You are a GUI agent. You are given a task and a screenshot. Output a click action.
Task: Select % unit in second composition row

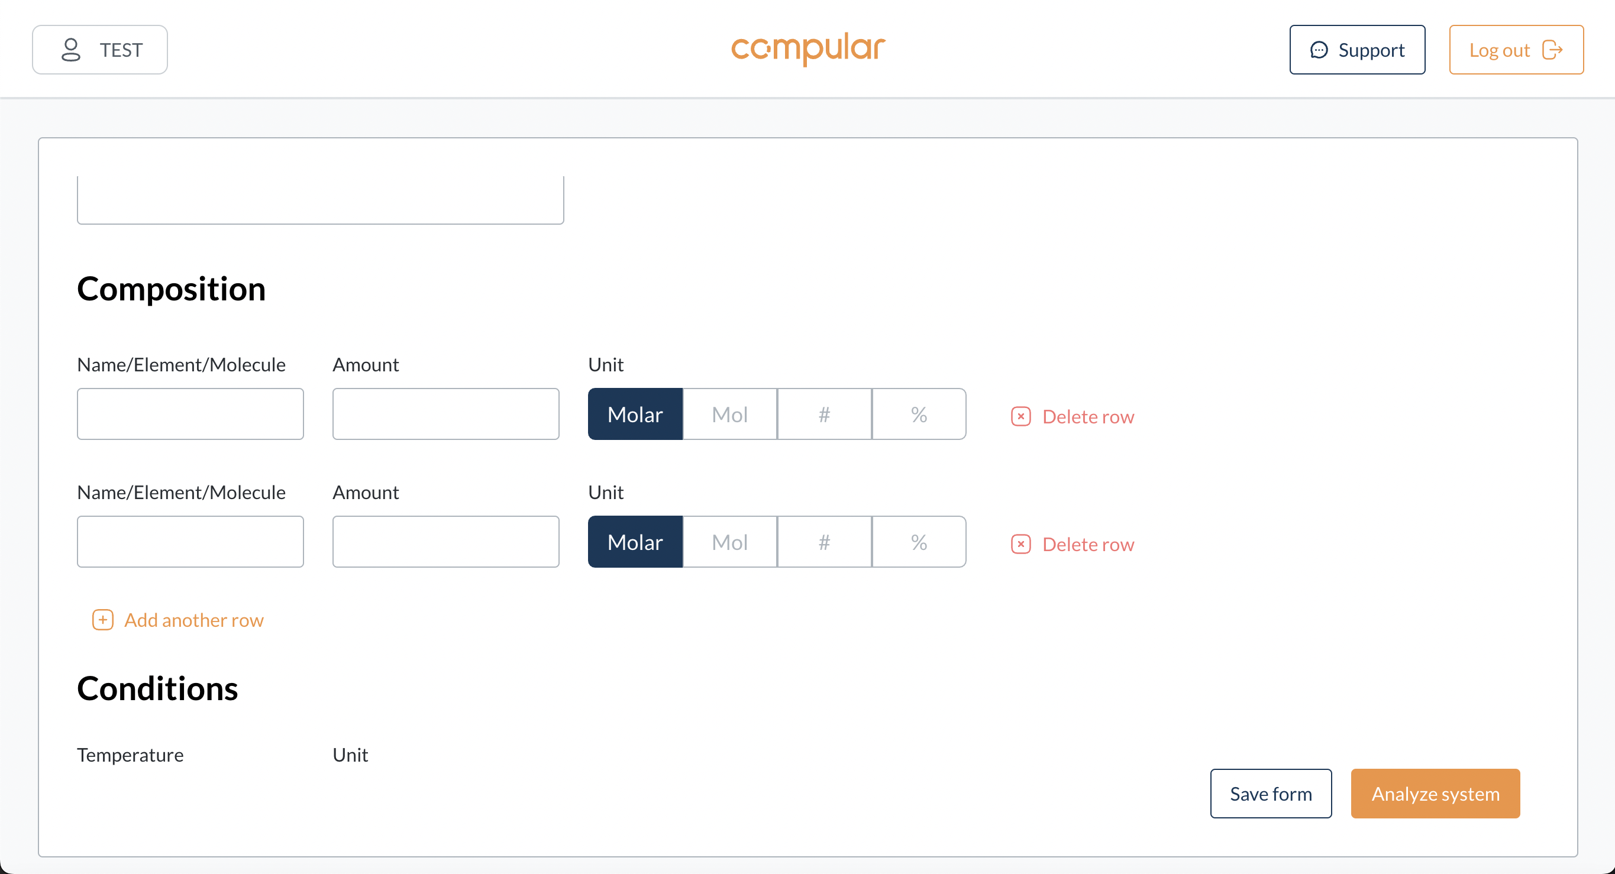pyautogui.click(x=919, y=542)
